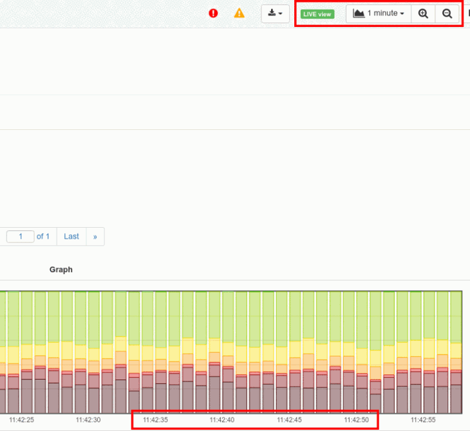
Task: Click the 11:42:55 time axis label
Action: (x=423, y=419)
